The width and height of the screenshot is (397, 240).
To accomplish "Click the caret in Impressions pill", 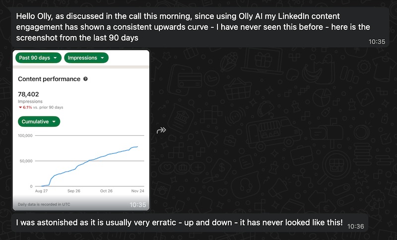I will (102, 58).
